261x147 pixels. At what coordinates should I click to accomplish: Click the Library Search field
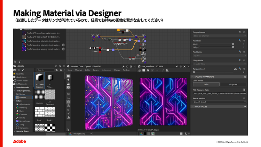click(46, 70)
